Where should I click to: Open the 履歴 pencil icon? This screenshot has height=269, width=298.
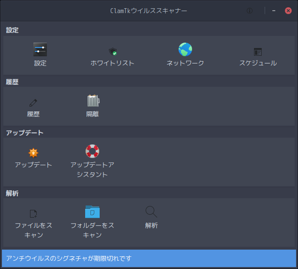click(x=33, y=103)
